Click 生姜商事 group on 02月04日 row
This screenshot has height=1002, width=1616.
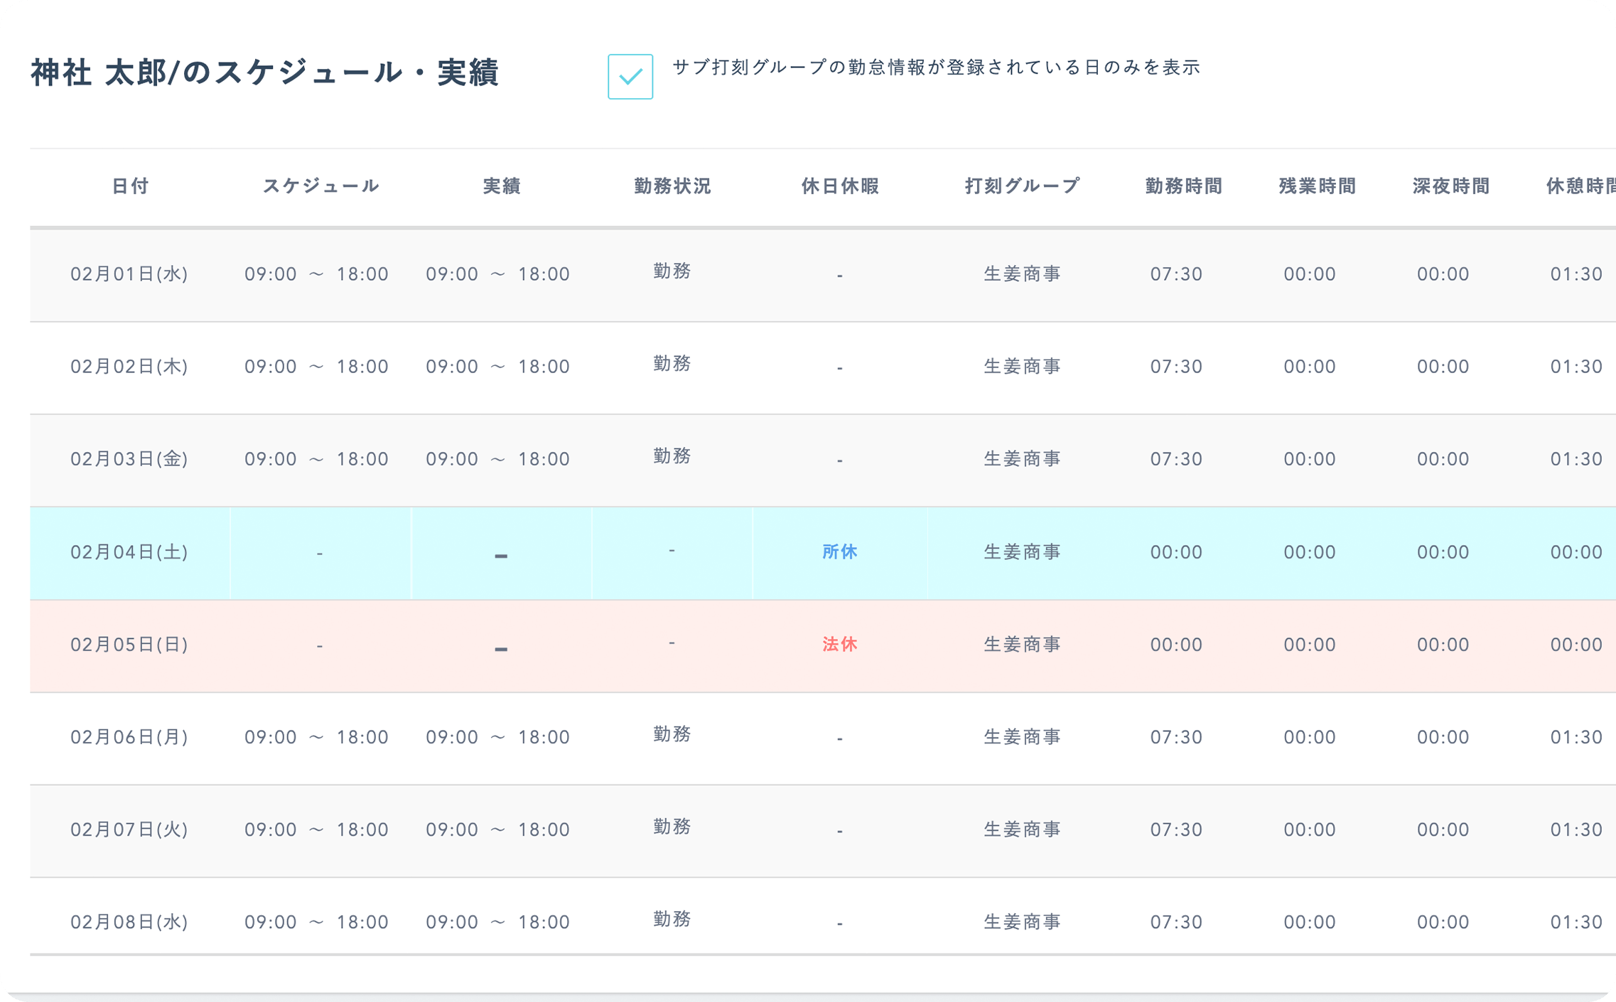pos(1022,552)
